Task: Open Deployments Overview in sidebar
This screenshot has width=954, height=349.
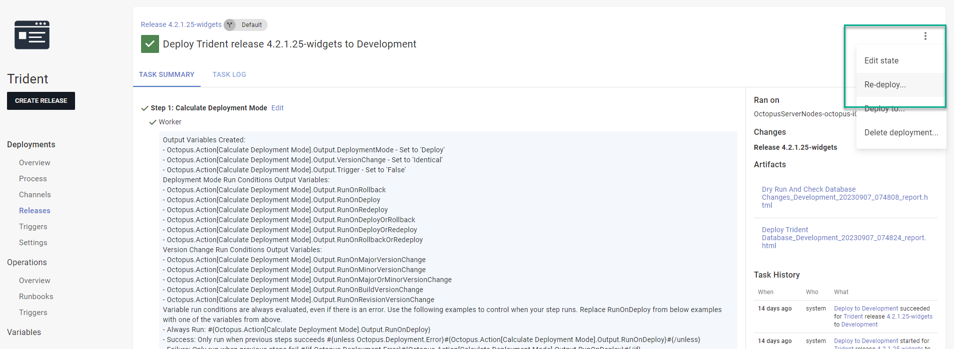Action: tap(35, 163)
